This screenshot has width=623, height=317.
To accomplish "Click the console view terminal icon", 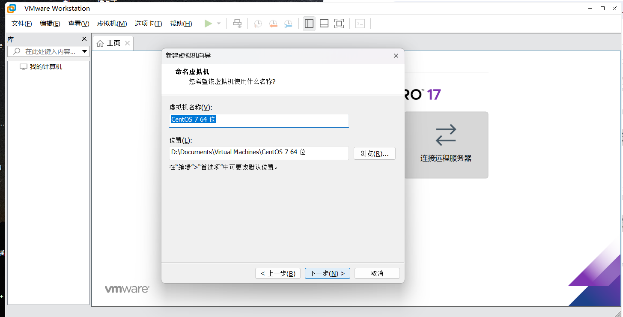I will (x=360, y=24).
